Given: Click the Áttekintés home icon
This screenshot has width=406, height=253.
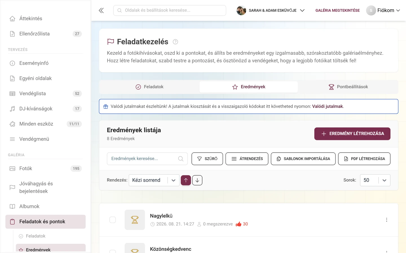Looking at the screenshot, I should pos(12,19).
